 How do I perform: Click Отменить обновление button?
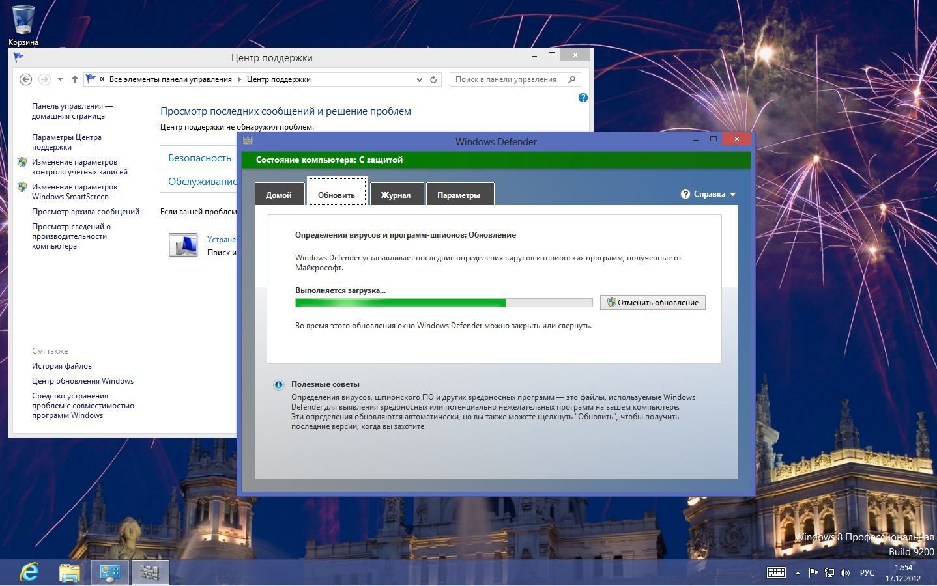tap(652, 302)
